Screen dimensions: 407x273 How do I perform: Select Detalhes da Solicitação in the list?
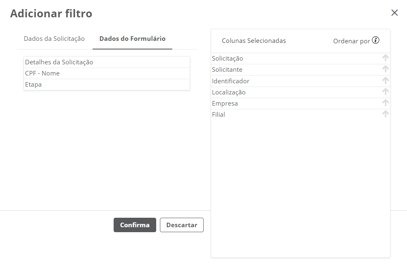59,62
